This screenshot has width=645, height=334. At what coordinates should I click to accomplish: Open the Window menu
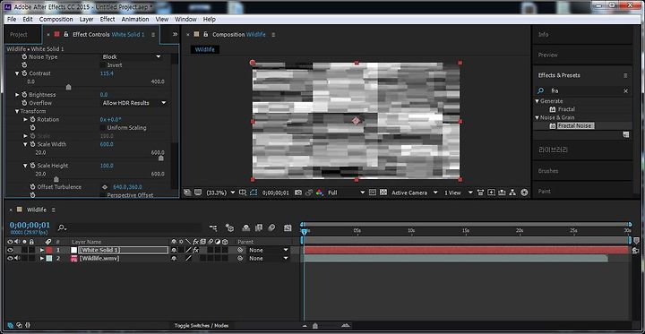pos(185,20)
